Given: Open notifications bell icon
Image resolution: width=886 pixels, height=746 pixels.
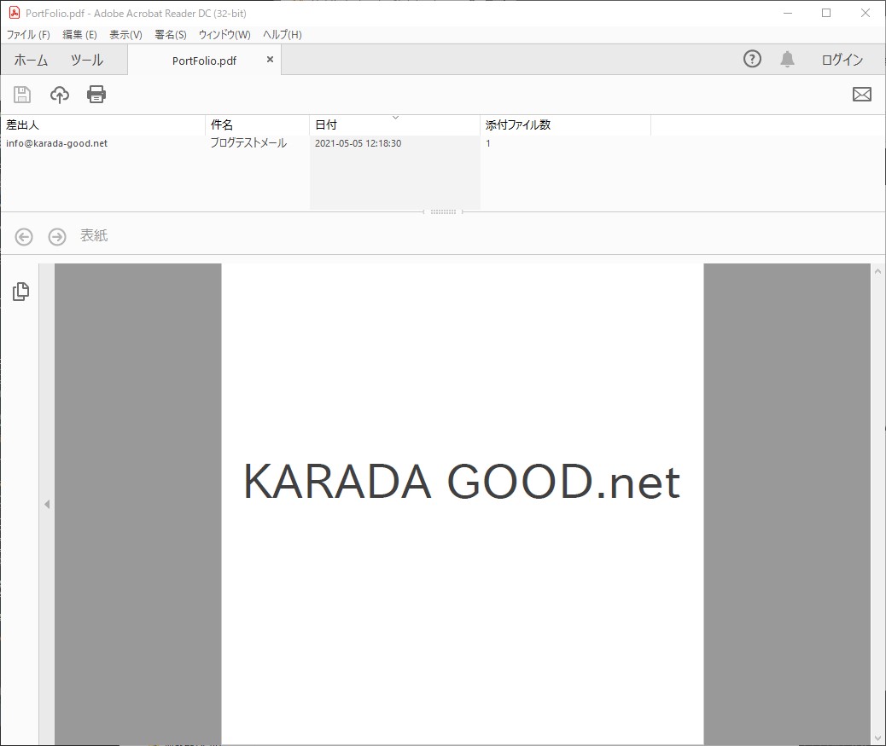Looking at the screenshot, I should [x=787, y=59].
